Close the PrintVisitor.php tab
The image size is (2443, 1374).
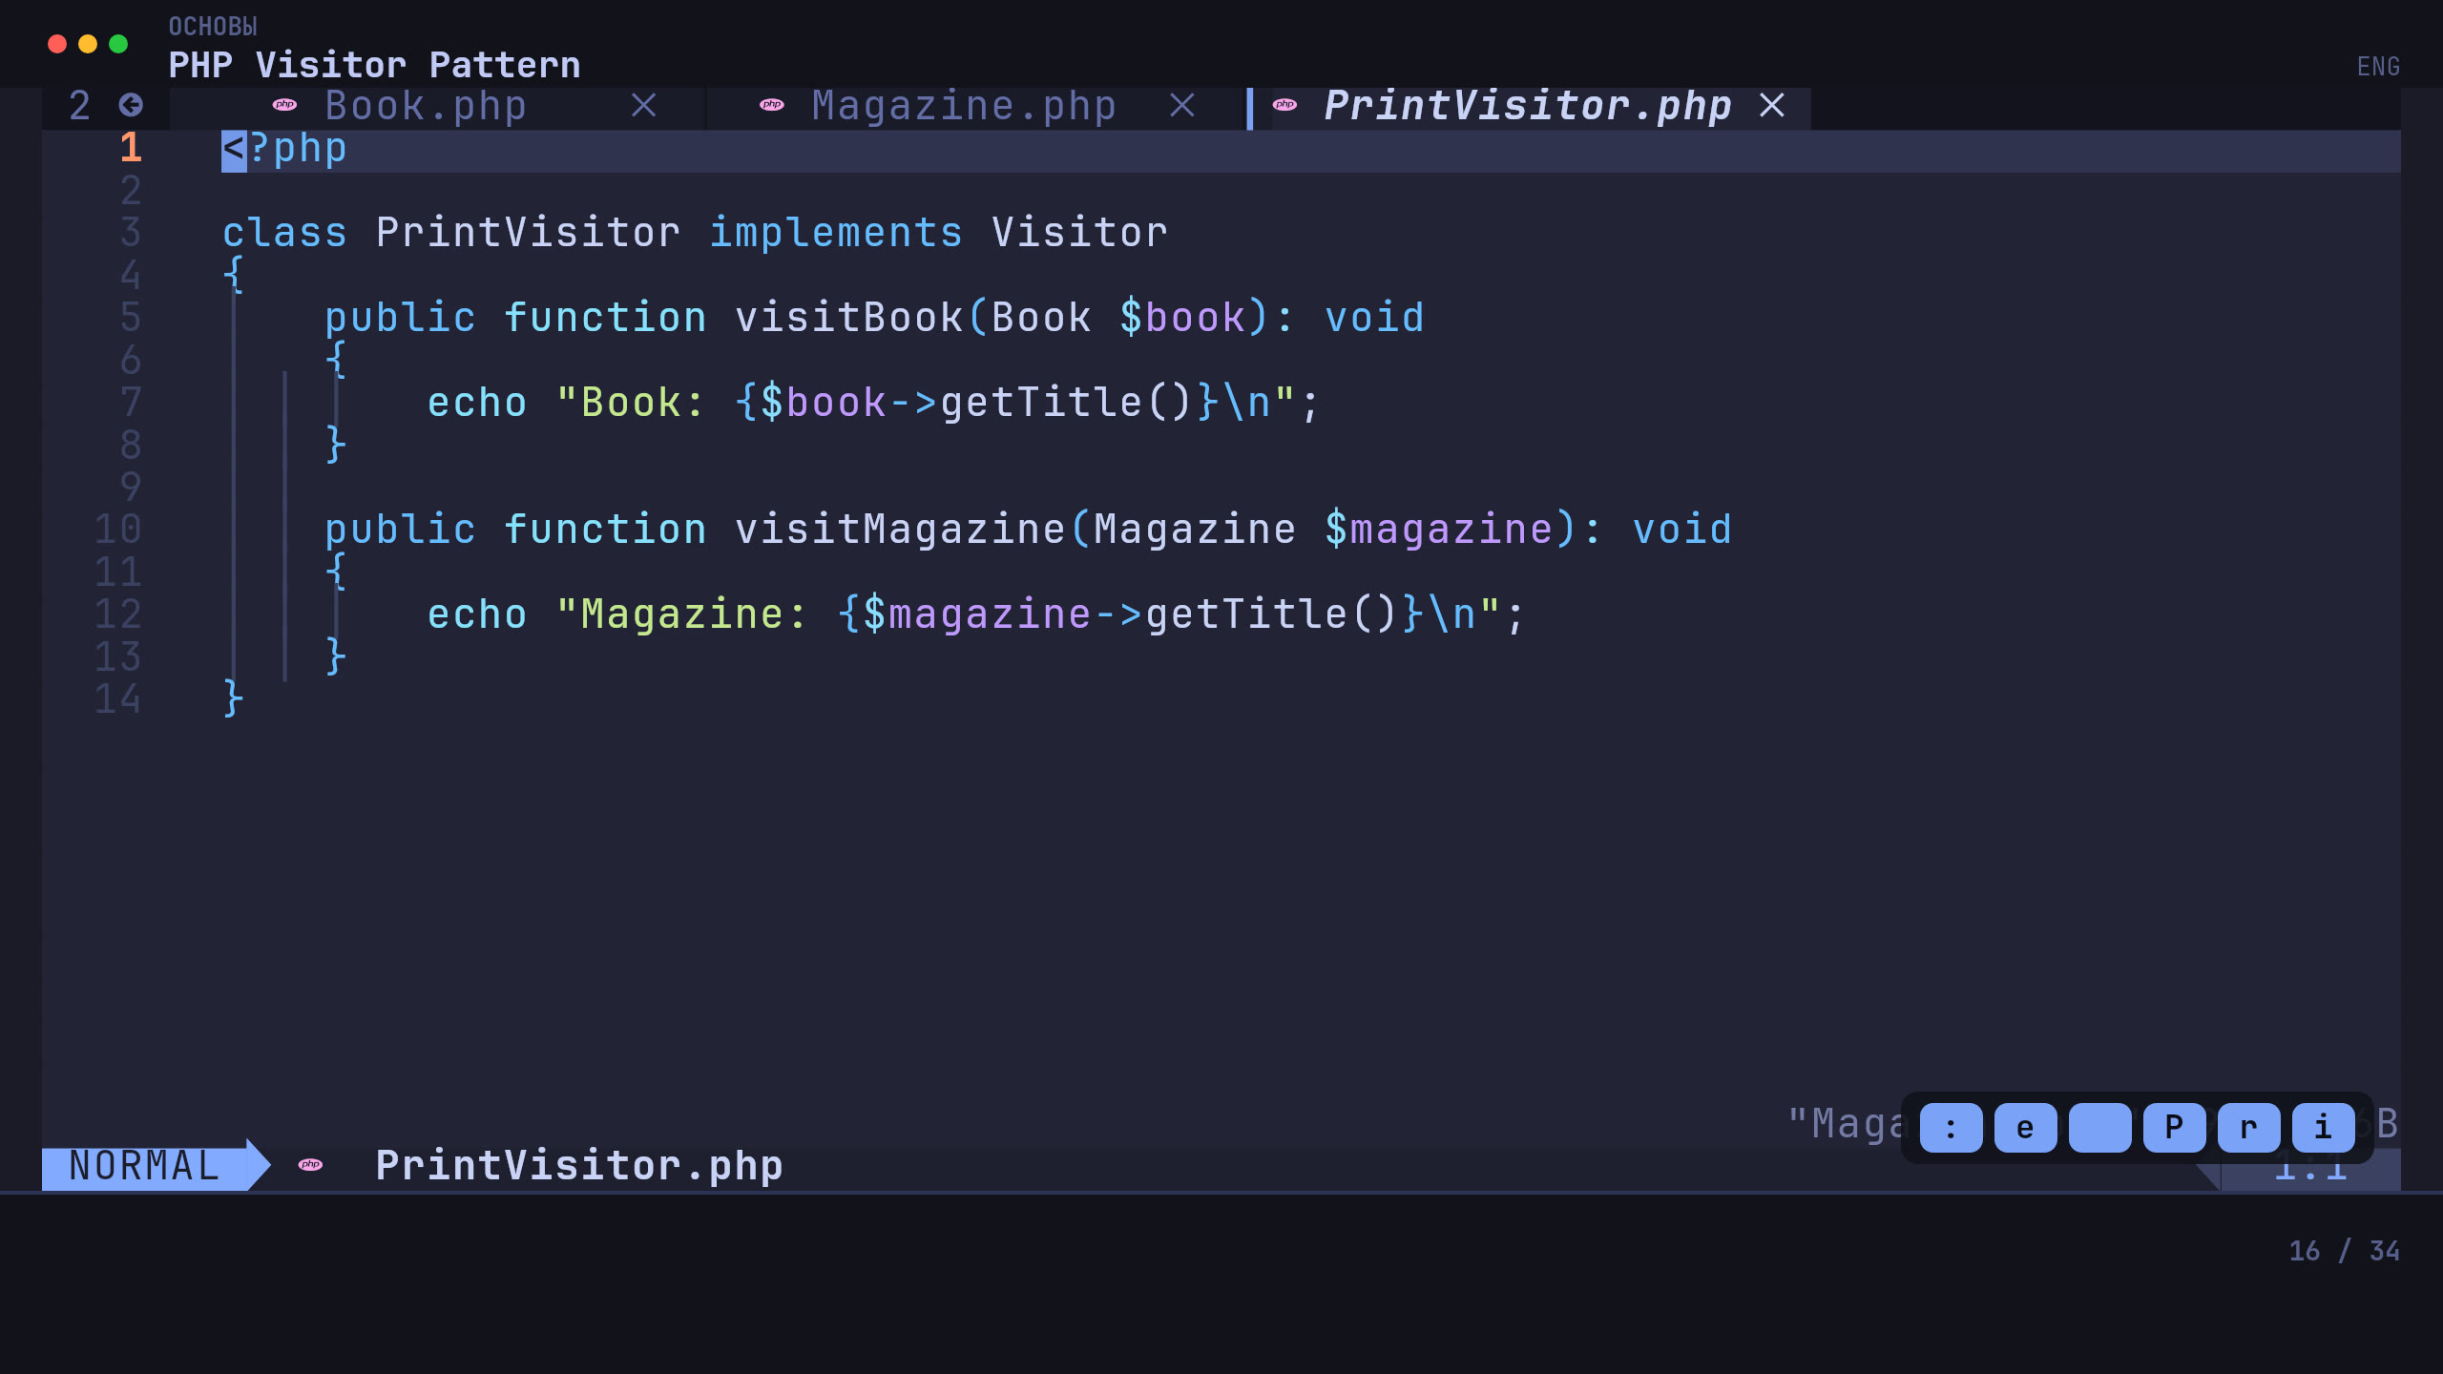1772,105
